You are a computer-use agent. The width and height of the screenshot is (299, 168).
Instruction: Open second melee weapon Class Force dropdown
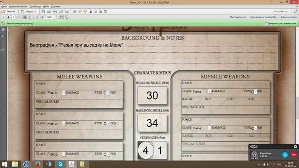coord(64,123)
